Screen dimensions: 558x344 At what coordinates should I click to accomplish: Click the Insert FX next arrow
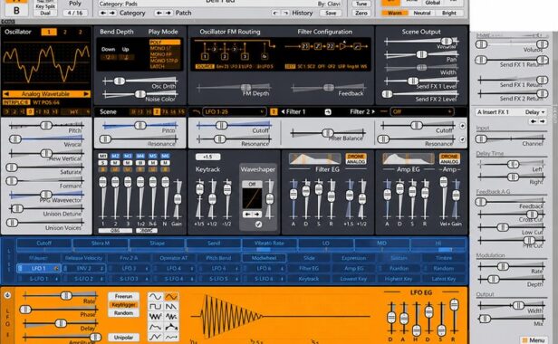coord(543,121)
